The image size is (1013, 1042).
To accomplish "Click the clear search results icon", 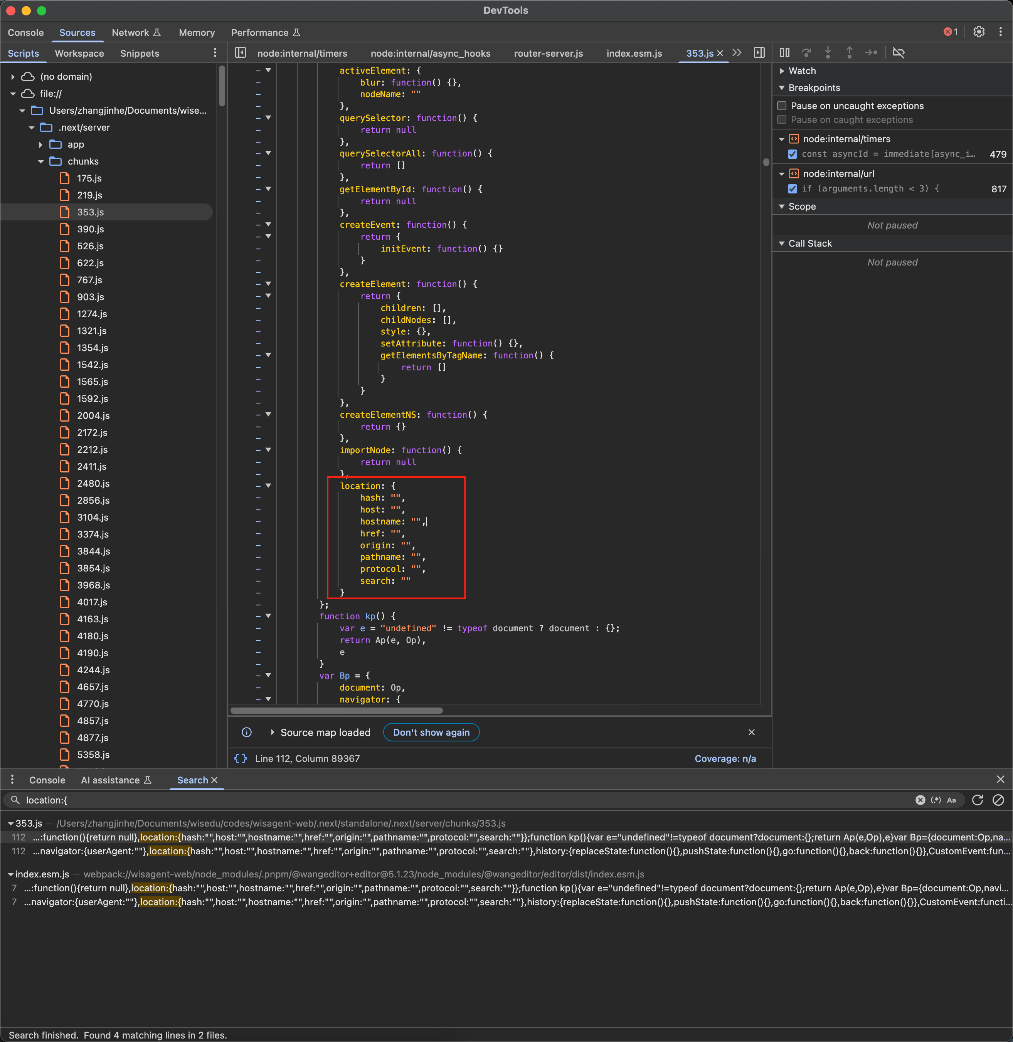I will (x=998, y=800).
